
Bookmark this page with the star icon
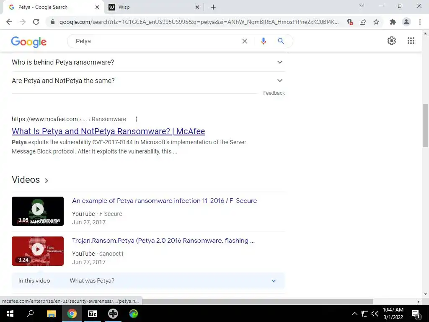(376, 22)
